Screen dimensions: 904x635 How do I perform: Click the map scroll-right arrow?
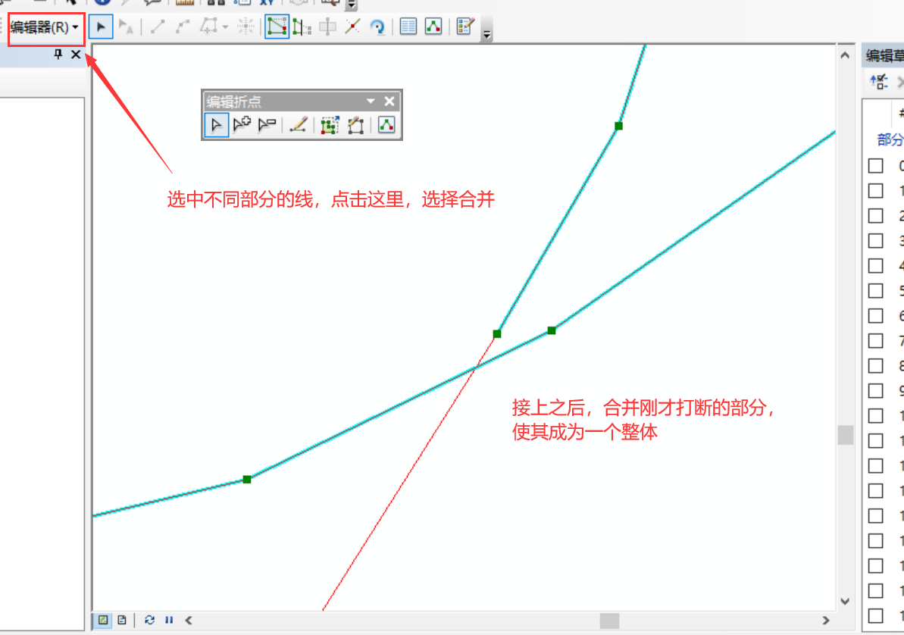(826, 621)
